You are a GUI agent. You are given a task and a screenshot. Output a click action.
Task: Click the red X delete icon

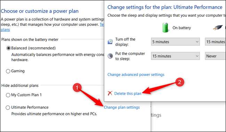(110, 93)
